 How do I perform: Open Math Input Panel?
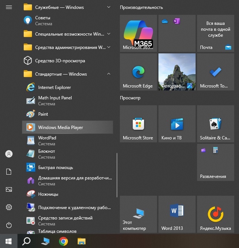[68, 100]
